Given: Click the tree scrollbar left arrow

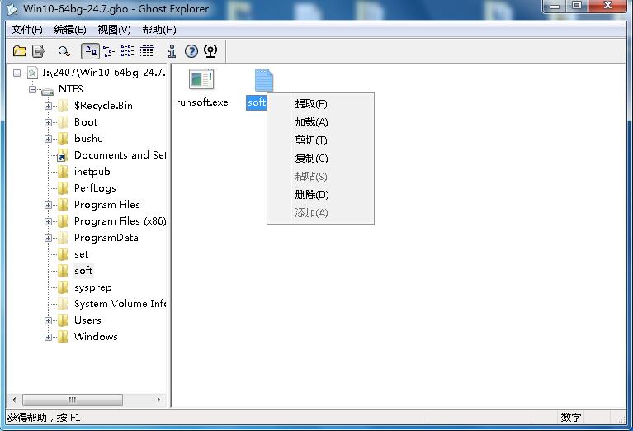Looking at the screenshot, I should coord(14,400).
